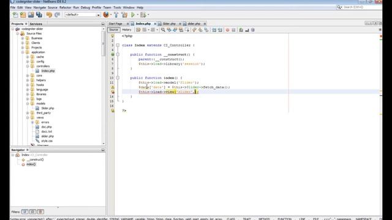Image resolution: width=392 pixels, height=220 pixels.
Task: Toggle the second Navigator filter button
Action: (32, 212)
